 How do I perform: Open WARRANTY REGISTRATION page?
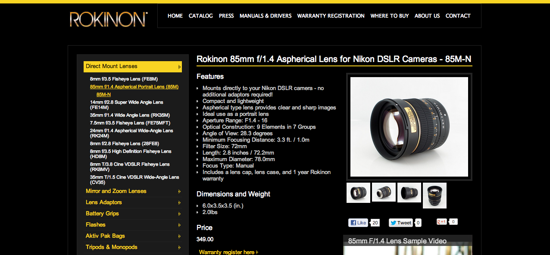(x=331, y=16)
